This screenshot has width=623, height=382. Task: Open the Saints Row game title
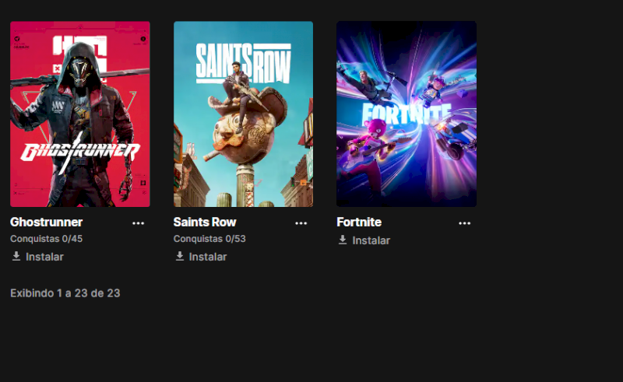tap(205, 222)
